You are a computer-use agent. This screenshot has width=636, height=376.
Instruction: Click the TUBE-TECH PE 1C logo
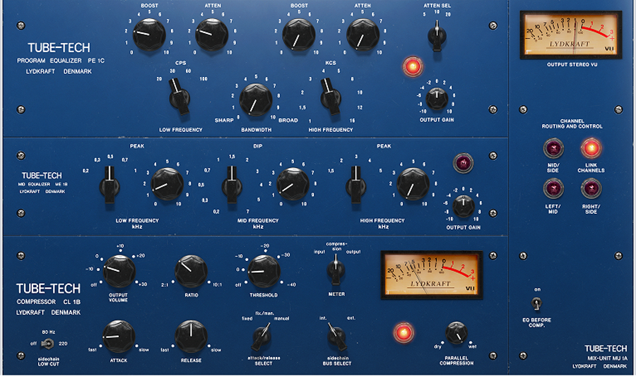[59, 48]
